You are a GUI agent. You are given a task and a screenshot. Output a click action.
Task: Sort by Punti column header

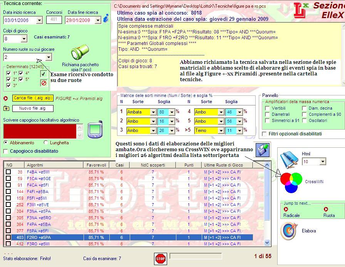(189, 165)
